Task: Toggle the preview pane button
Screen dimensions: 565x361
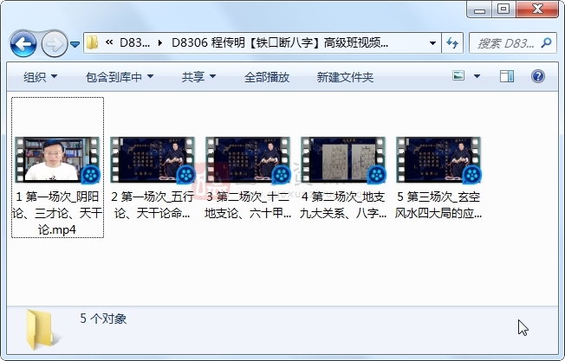Action: 507,76
